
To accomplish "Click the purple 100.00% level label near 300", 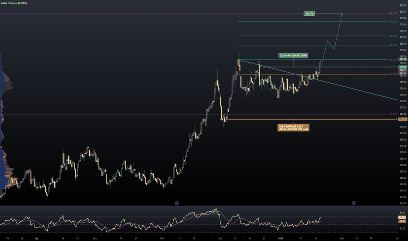I will [x=393, y=114].
